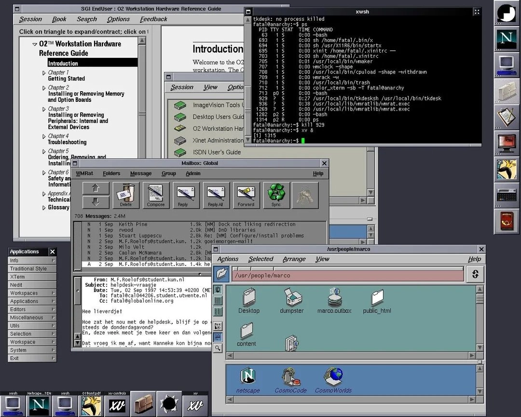Screen dimensions: 521x417
Task: Click the Netscape icon in right dock
Action: (507, 38)
